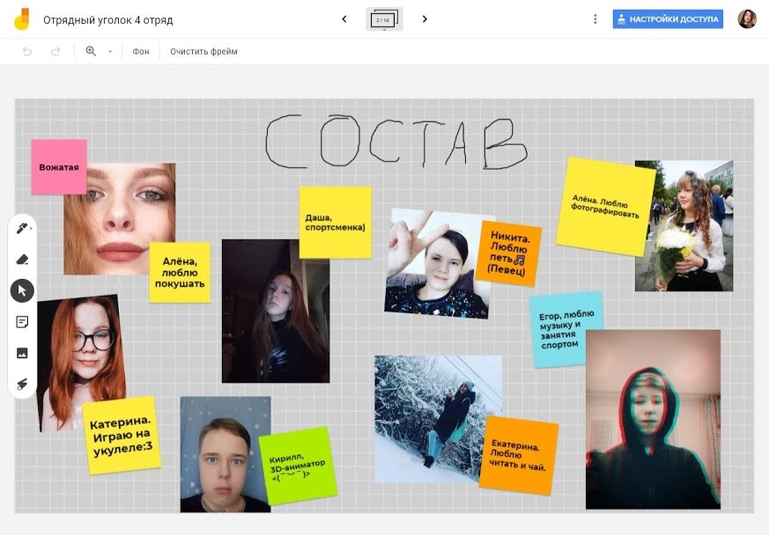Select the pink Вожатая sticky note
The height and width of the screenshot is (535, 769).
(x=59, y=167)
